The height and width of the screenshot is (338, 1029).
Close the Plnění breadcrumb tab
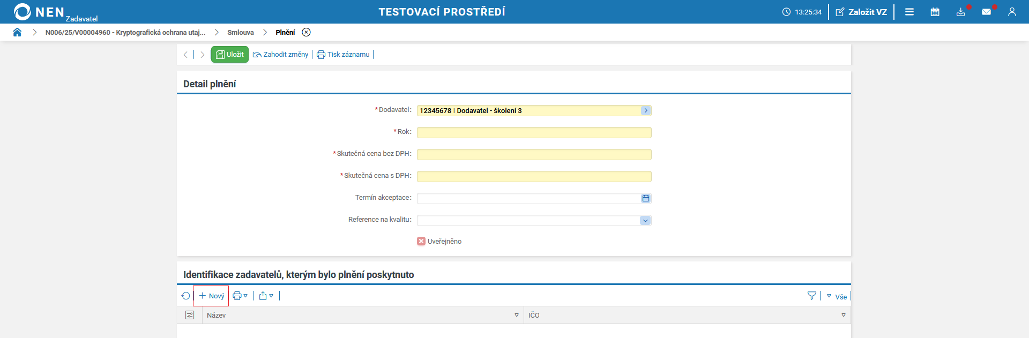tap(306, 32)
